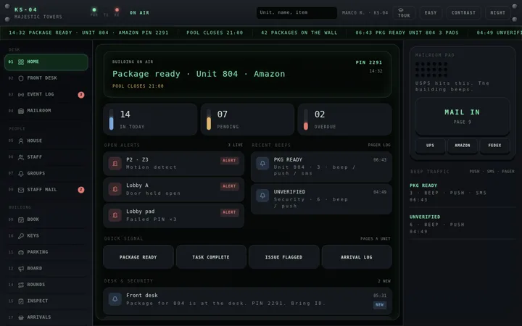522x326 pixels.
Task: Click ALERT tag on P2 · Z3 row
Action: tap(229, 160)
